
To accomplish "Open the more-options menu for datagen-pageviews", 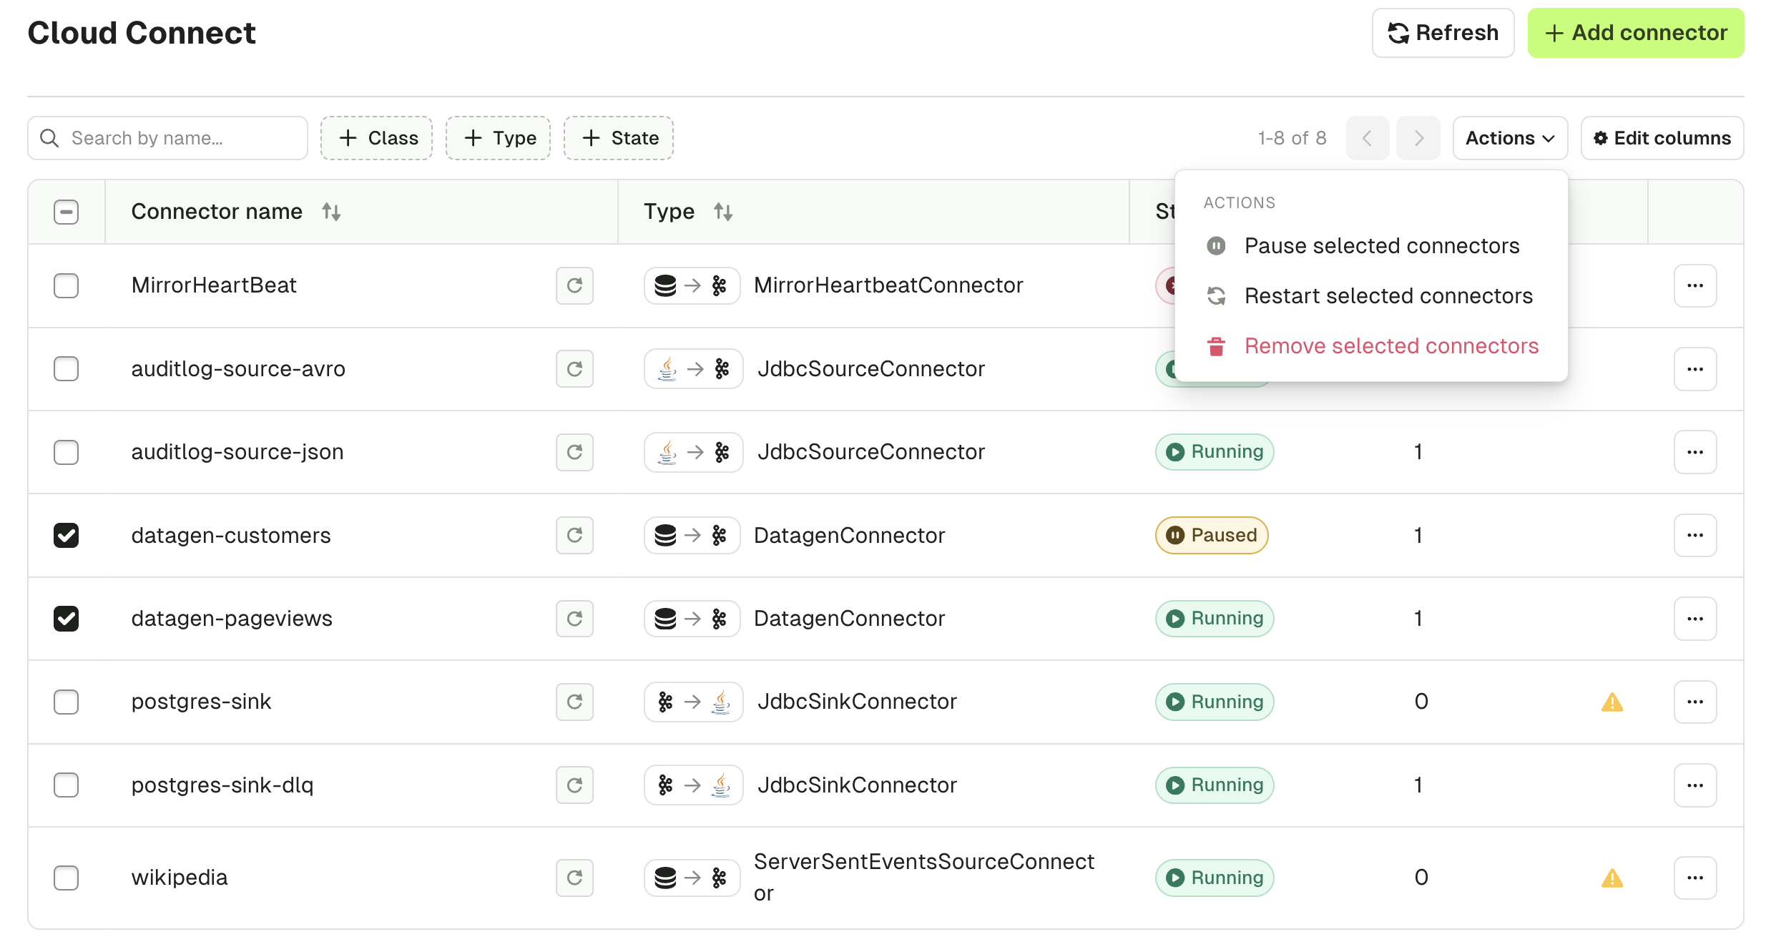I will [1694, 619].
